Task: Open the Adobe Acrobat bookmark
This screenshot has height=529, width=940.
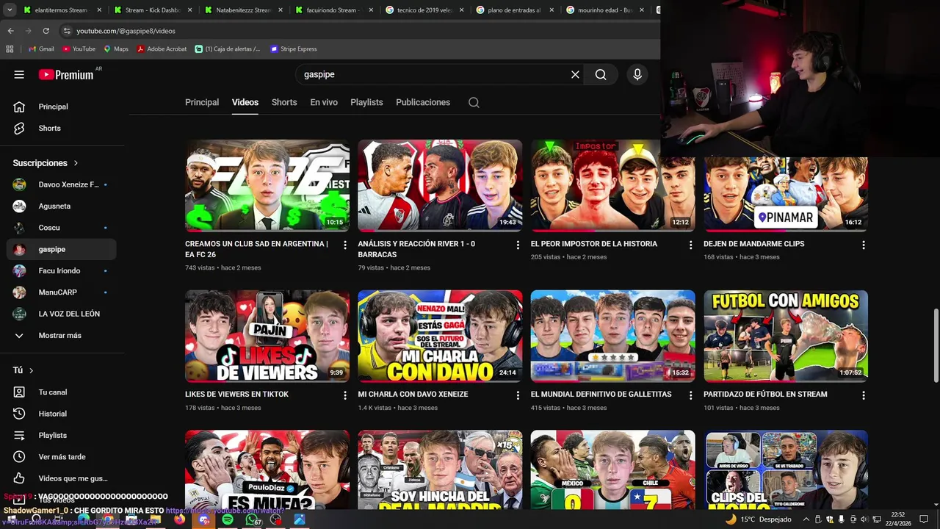Action: point(162,49)
